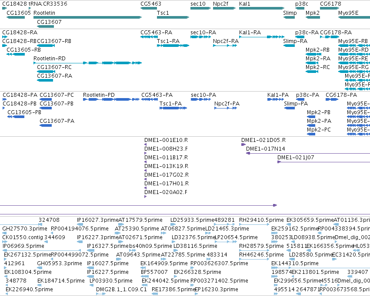370x296 pixels.
Task: Select the CG5463-RA transcript label
Action: point(156,33)
